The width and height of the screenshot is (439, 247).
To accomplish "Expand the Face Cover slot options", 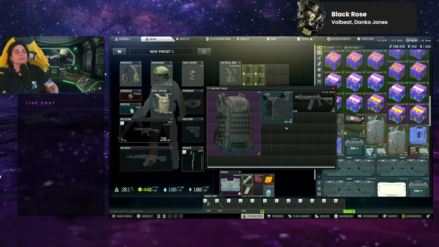I will point(202,63).
